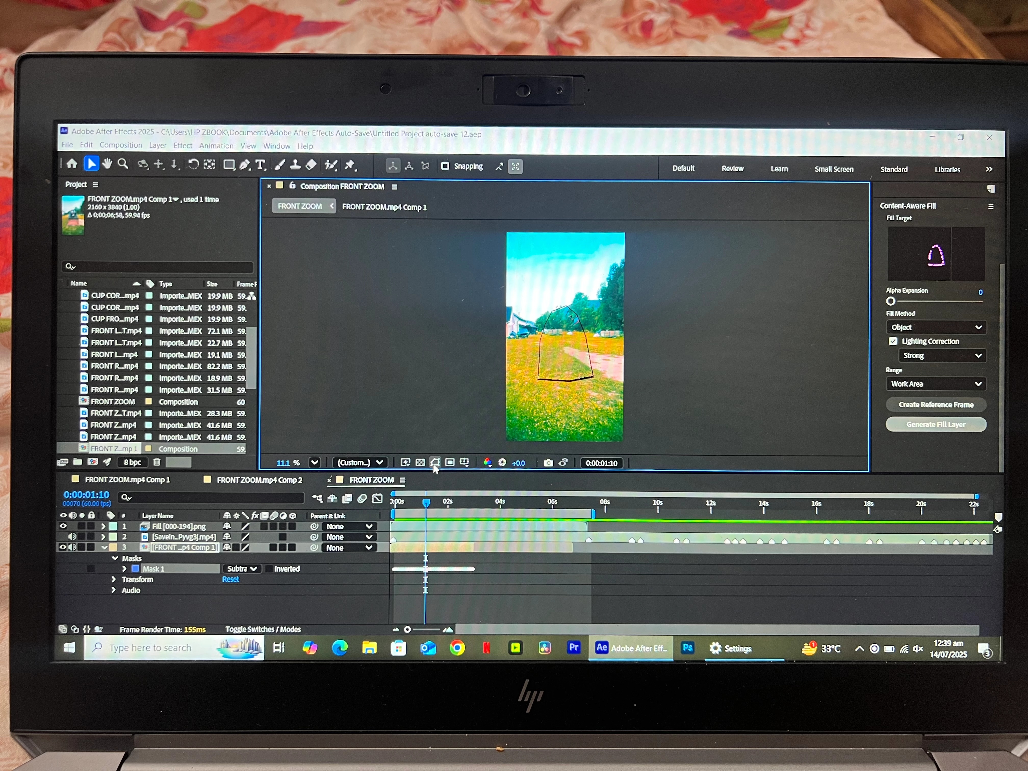
Task: Hide the Fill [000-194].png layer
Action: [x=63, y=526]
